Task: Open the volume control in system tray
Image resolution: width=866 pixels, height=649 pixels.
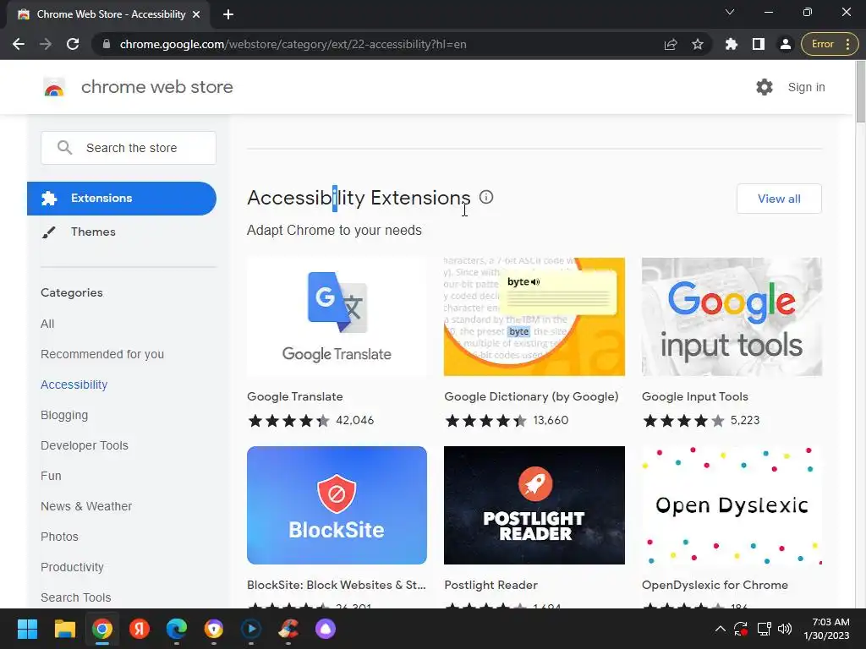Action: [x=784, y=629]
